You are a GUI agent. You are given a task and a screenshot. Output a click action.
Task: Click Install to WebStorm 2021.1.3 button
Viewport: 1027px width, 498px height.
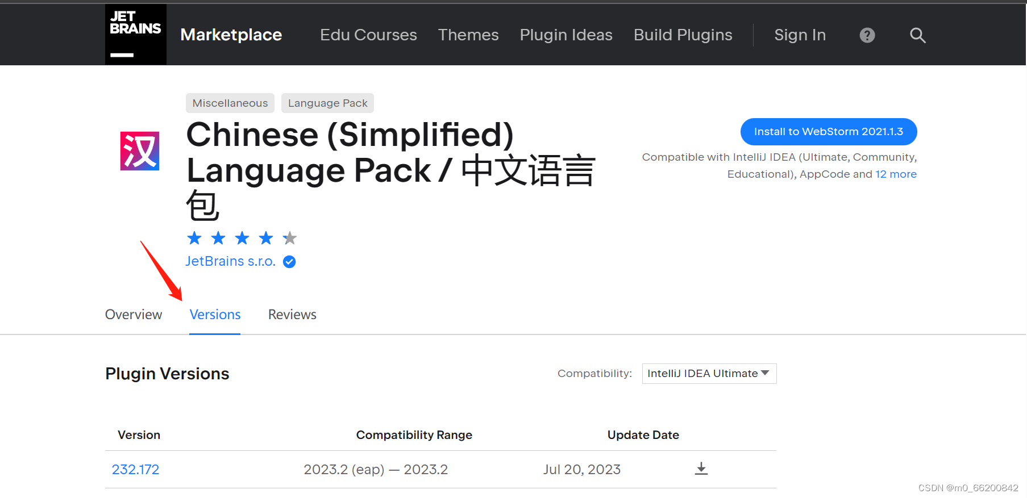click(x=828, y=132)
